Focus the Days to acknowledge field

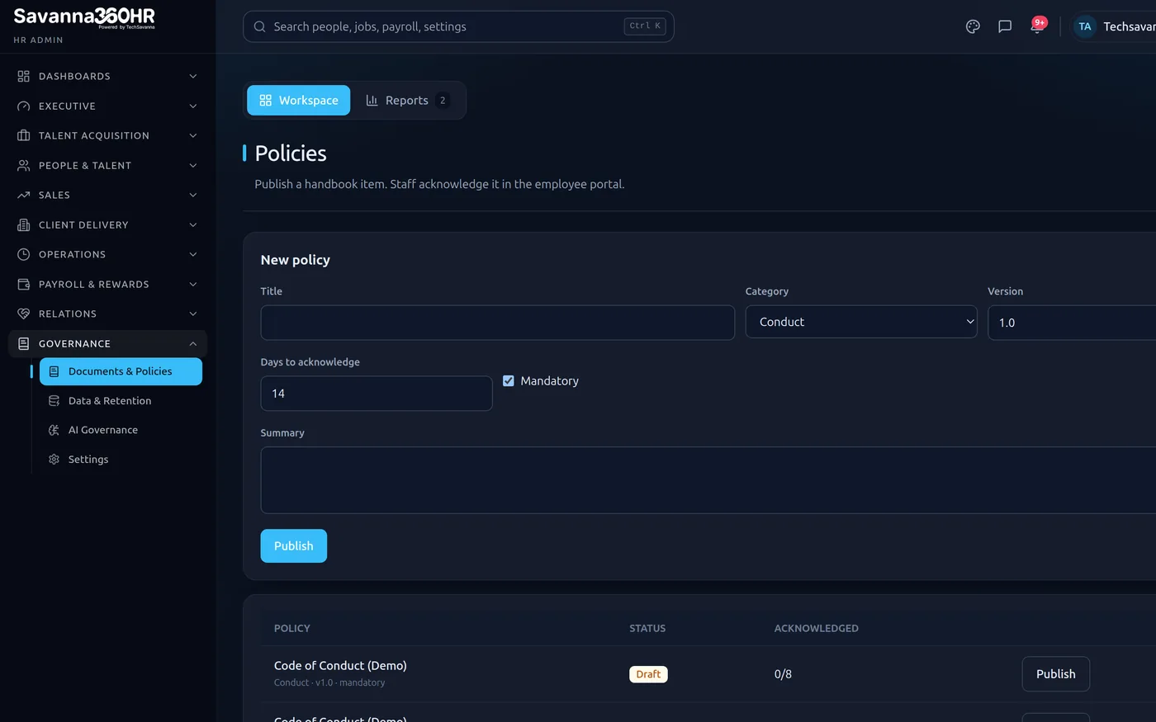click(x=377, y=394)
